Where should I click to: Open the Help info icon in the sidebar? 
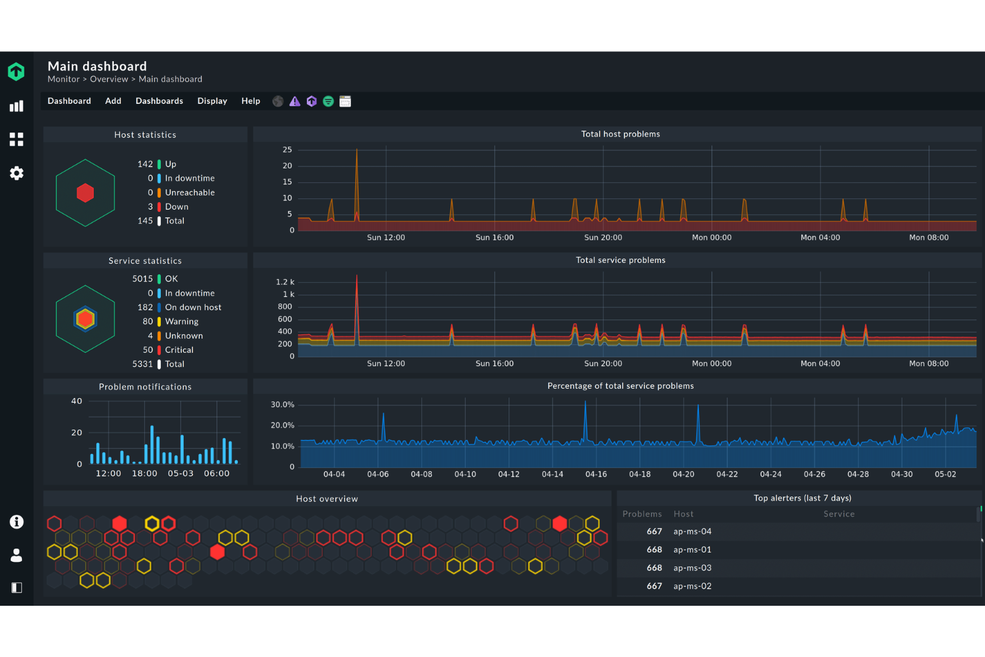point(16,522)
